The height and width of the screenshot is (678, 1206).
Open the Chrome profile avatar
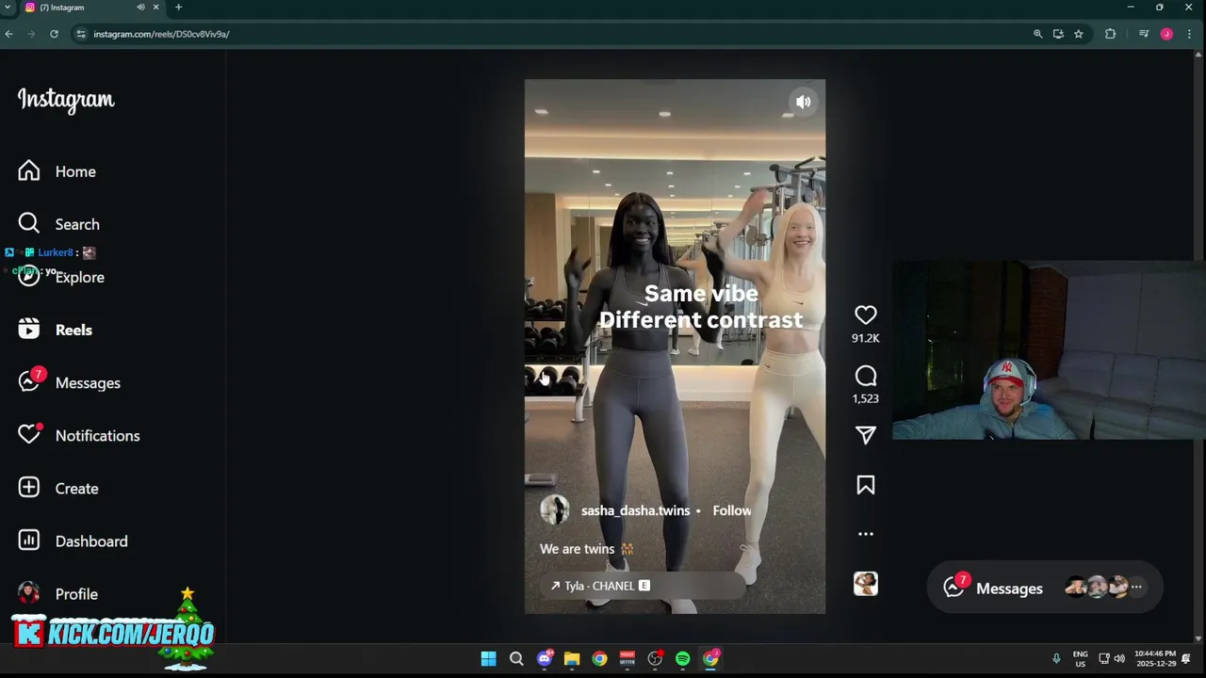tap(1166, 34)
